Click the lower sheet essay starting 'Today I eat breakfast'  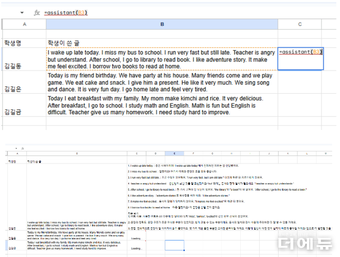[77, 245]
